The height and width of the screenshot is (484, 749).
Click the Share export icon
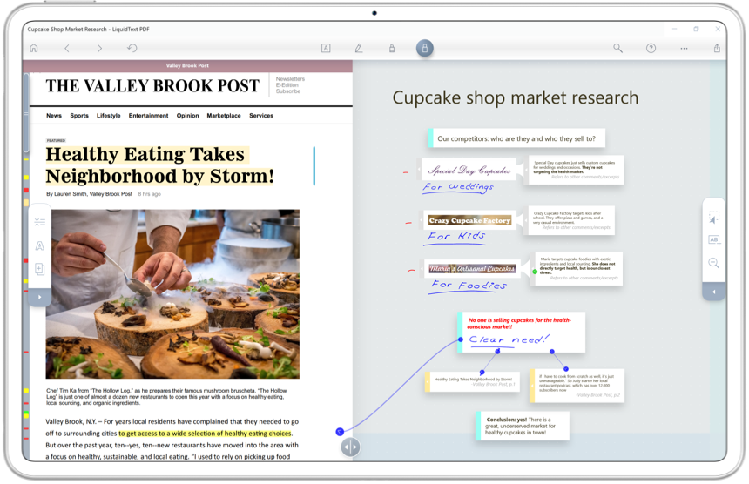717,49
